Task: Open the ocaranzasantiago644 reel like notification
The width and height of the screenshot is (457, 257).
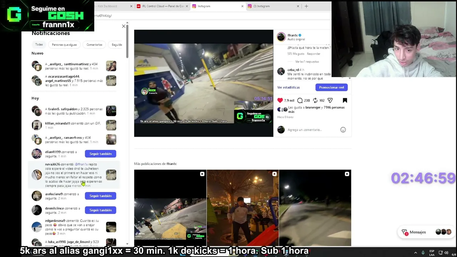Action: 74,81
